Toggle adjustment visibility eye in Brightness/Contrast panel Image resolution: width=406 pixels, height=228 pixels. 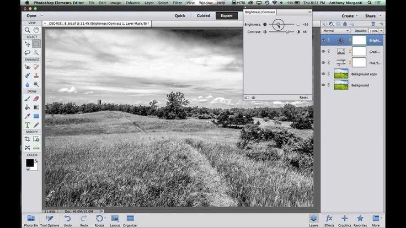coord(254,97)
